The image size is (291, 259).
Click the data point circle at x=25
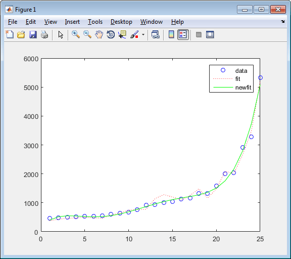(x=260, y=78)
